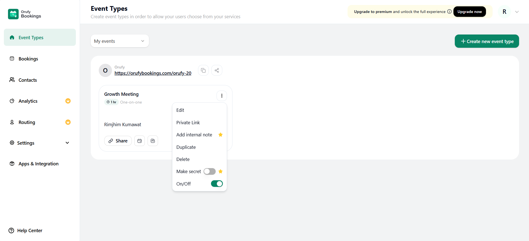This screenshot has width=529, height=241.
Task: Select Private Link menu option
Action: [x=188, y=123]
